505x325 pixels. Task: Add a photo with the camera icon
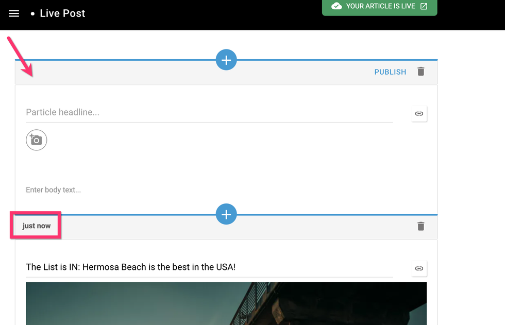pyautogui.click(x=37, y=140)
